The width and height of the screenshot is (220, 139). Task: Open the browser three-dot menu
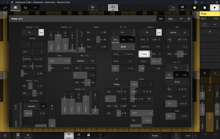point(202,2)
